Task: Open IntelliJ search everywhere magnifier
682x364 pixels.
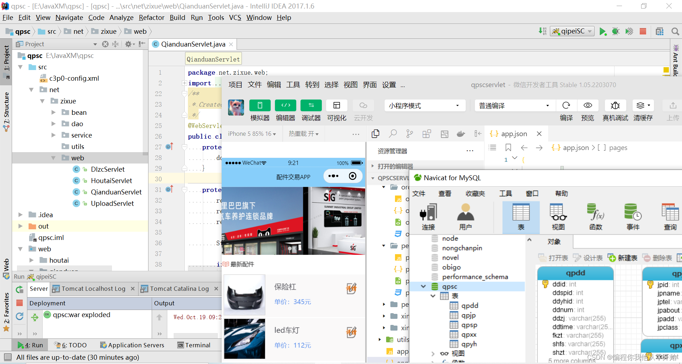Action: 675,32
